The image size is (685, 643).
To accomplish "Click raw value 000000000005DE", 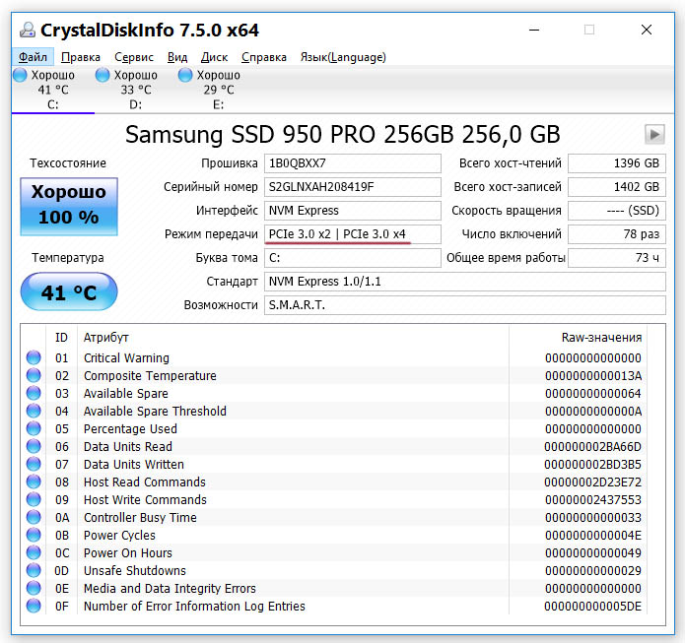I will click(x=592, y=607).
